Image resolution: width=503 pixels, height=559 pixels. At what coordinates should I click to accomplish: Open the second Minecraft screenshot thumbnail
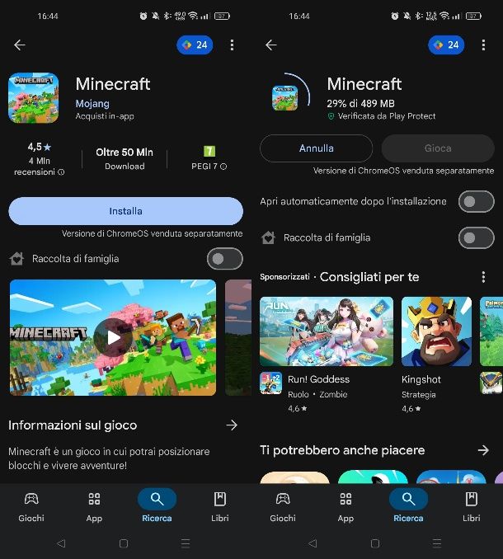tap(238, 337)
